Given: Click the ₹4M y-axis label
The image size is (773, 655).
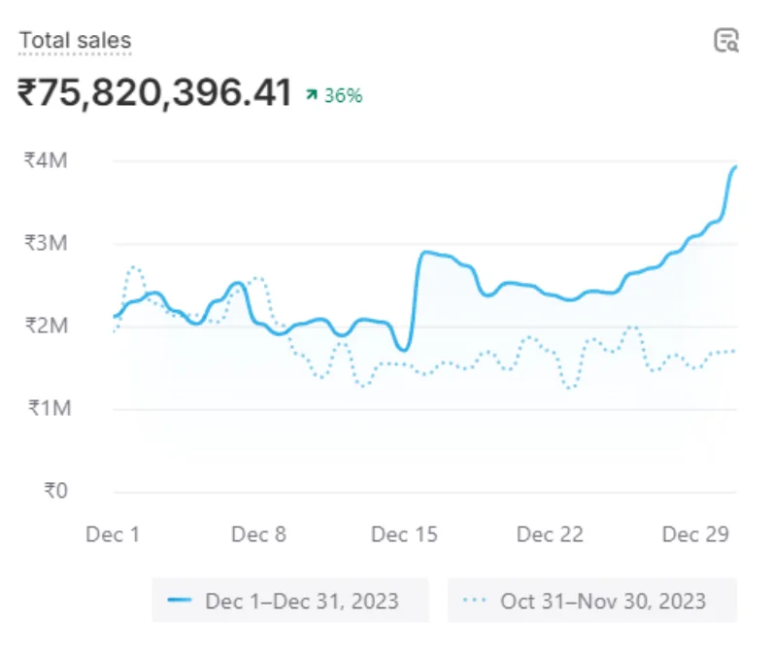Looking at the screenshot, I should click(46, 160).
